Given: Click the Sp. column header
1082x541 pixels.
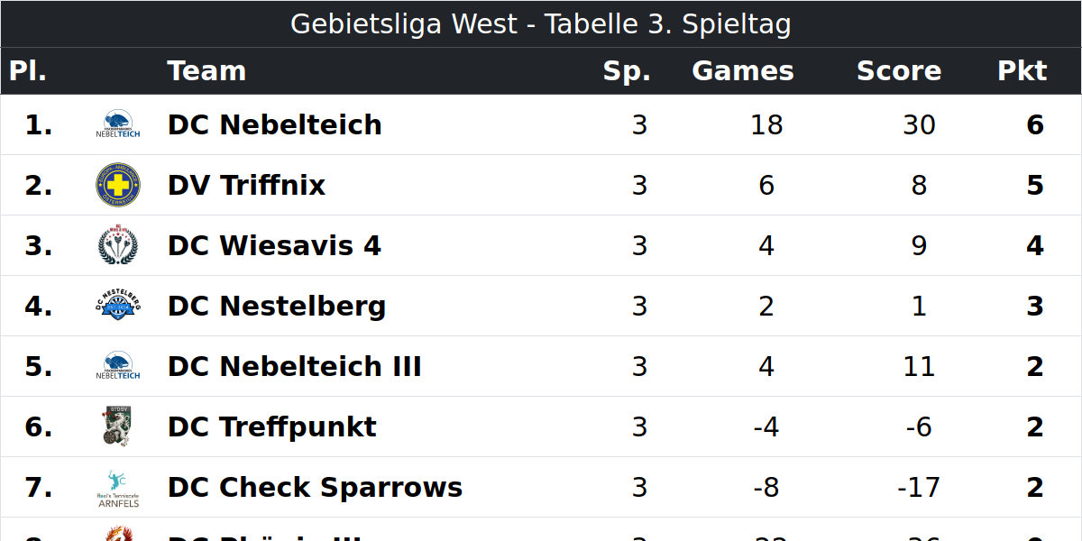Looking at the screenshot, I should pyautogui.click(x=627, y=71).
